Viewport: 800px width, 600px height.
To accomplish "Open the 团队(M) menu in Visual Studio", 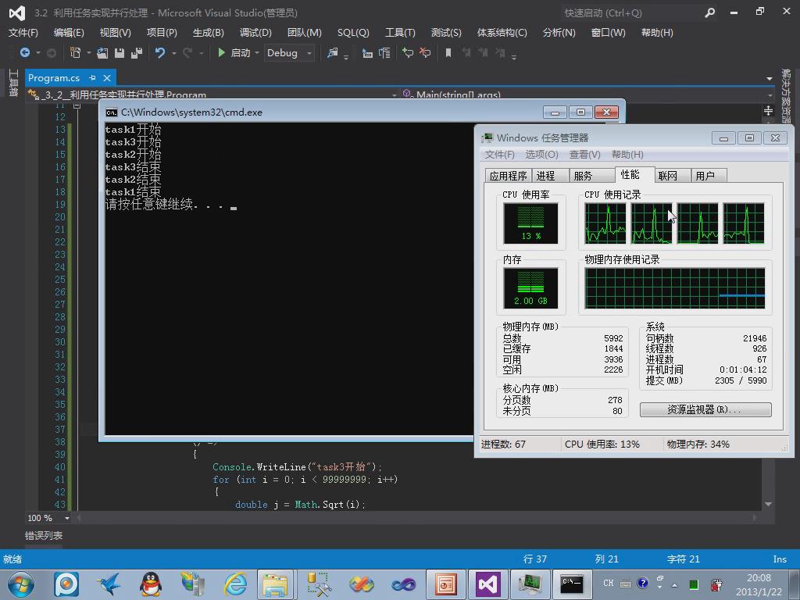I will point(304,33).
